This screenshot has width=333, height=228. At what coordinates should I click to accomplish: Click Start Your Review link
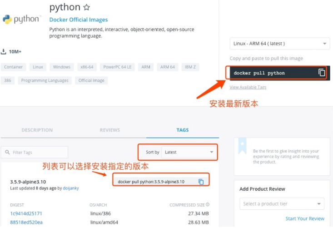(305, 218)
